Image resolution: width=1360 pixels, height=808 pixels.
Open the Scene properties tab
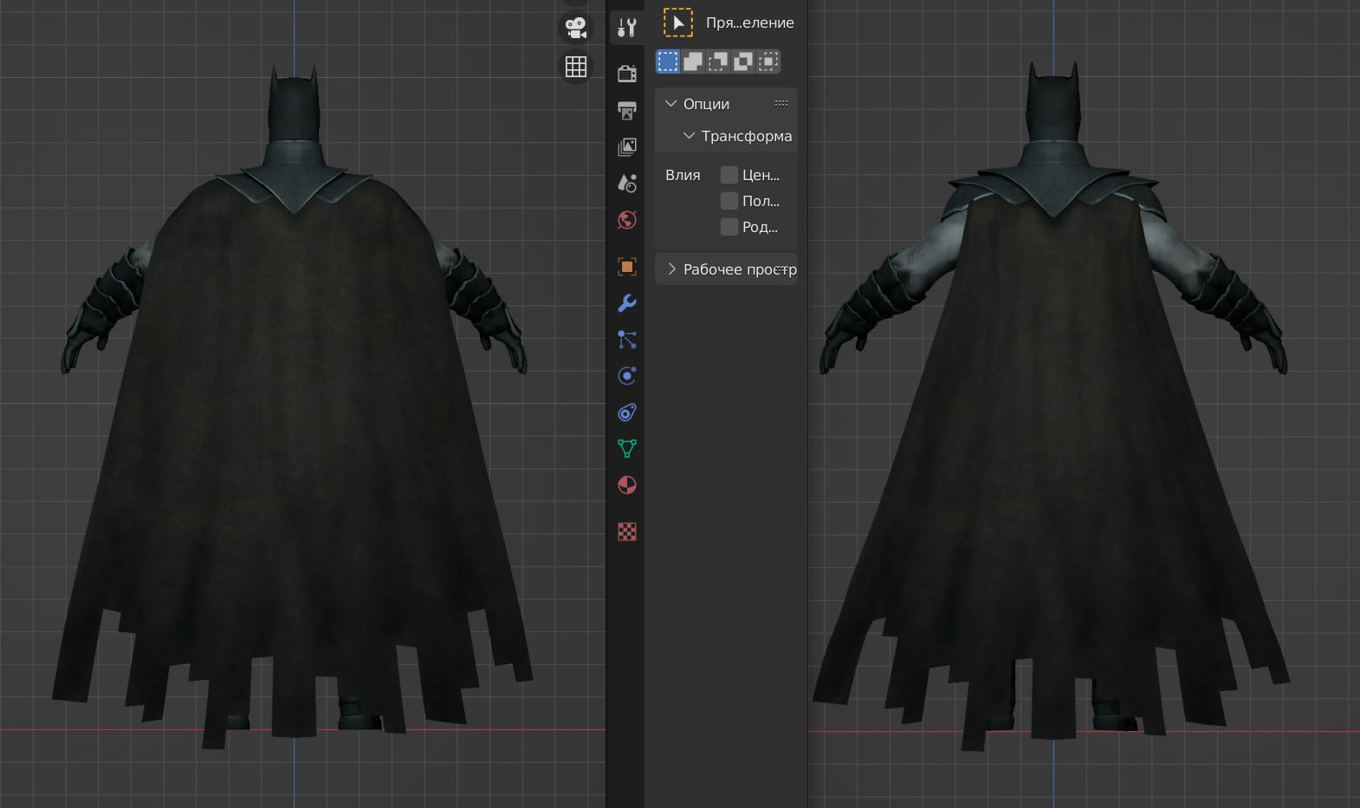point(627,184)
